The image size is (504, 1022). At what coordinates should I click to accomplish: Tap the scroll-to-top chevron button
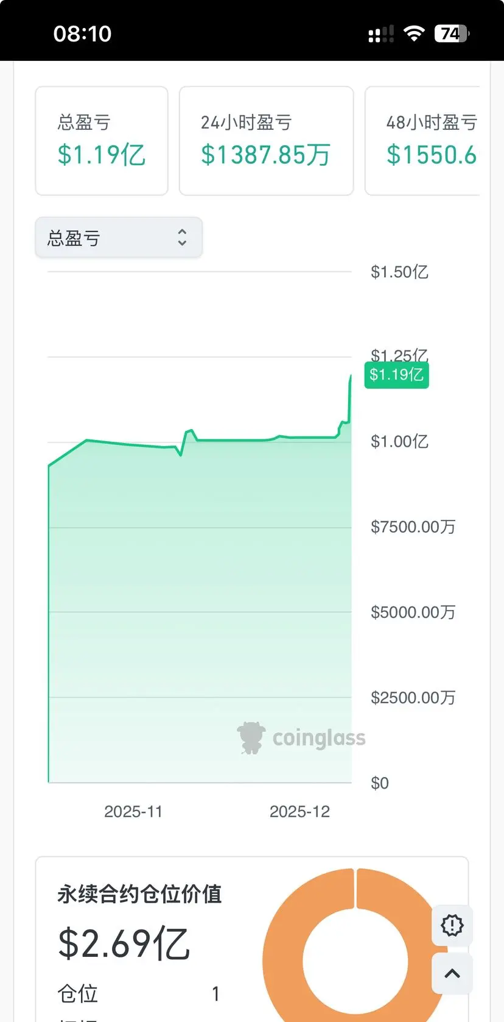pyautogui.click(x=452, y=973)
